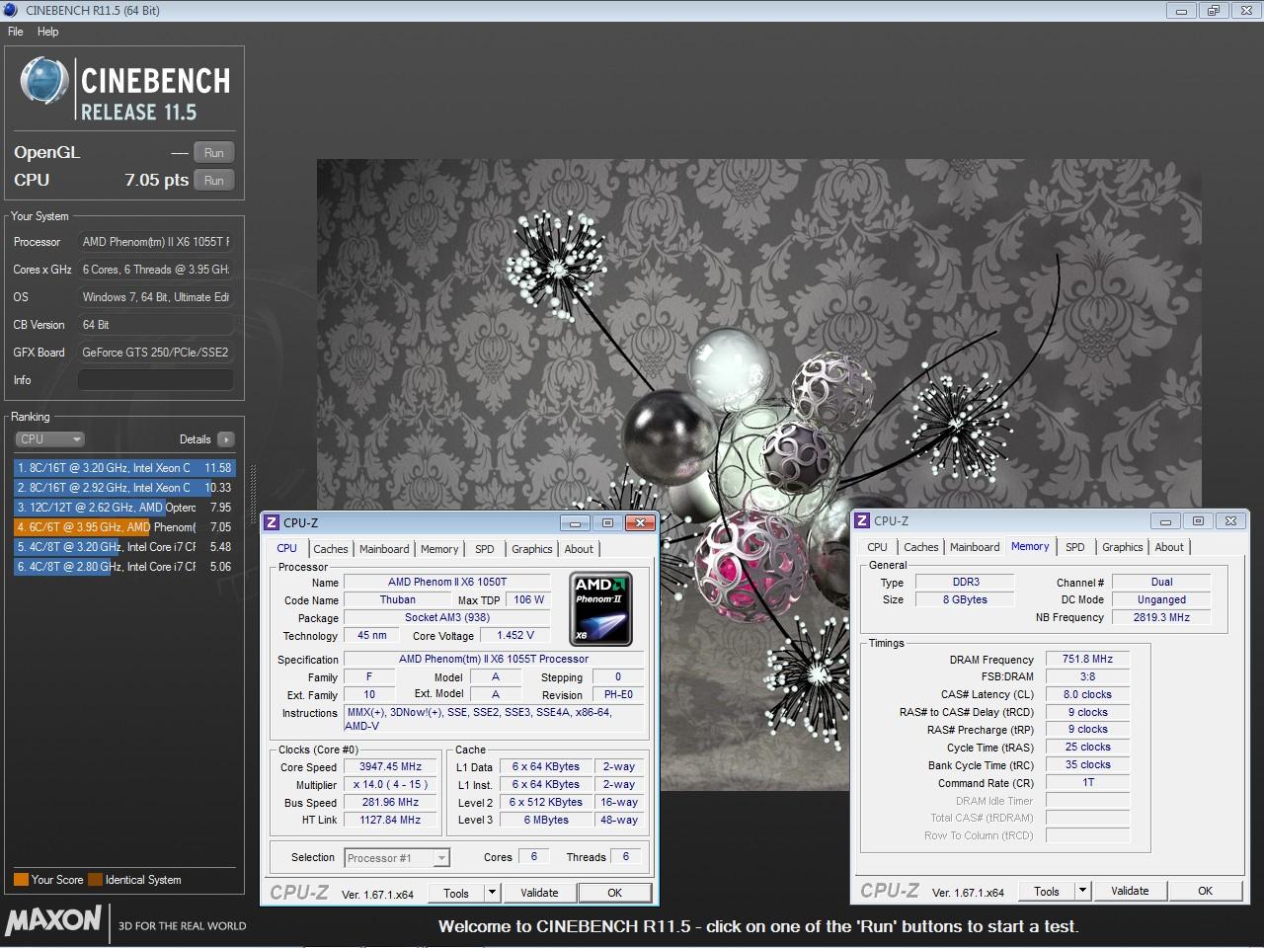Click the NB Frequency value 2819.3 MHz
The width and height of the screenshot is (1264, 948).
pyautogui.click(x=1161, y=617)
